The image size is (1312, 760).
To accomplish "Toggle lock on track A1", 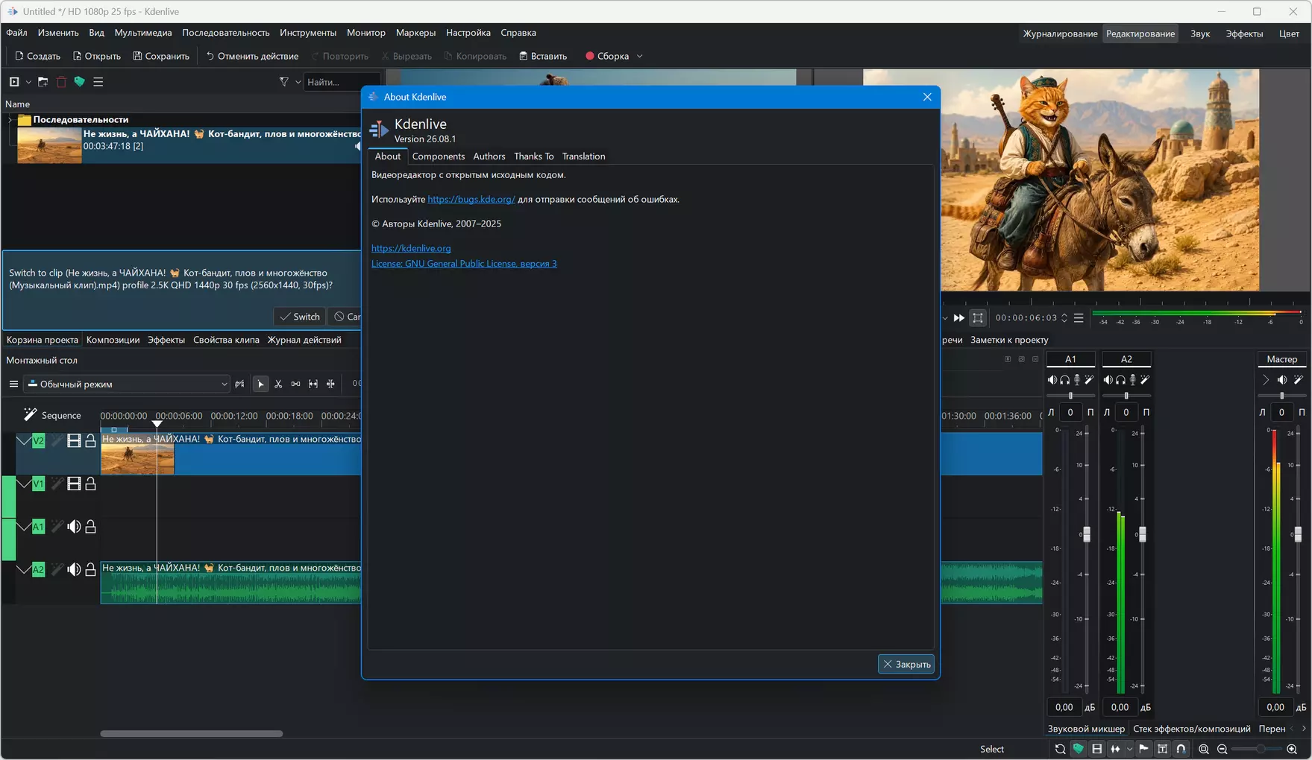I will pos(90,527).
